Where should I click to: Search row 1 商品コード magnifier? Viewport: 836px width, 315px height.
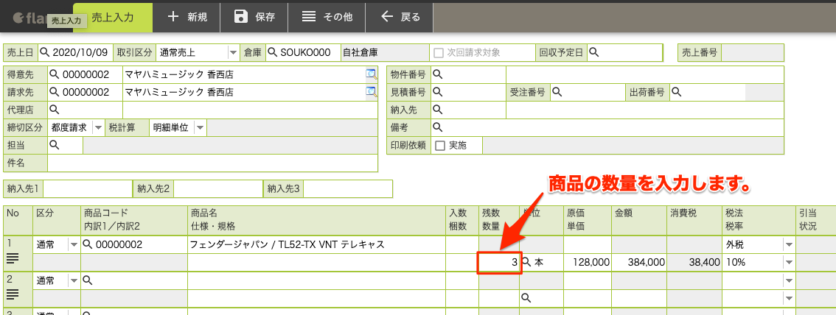(88, 245)
